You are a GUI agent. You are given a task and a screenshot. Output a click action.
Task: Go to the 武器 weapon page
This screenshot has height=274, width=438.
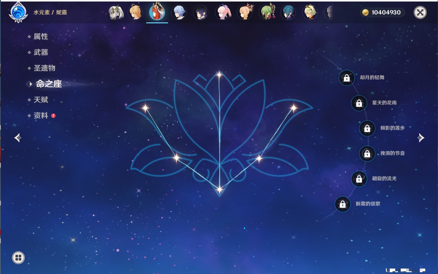pos(41,52)
